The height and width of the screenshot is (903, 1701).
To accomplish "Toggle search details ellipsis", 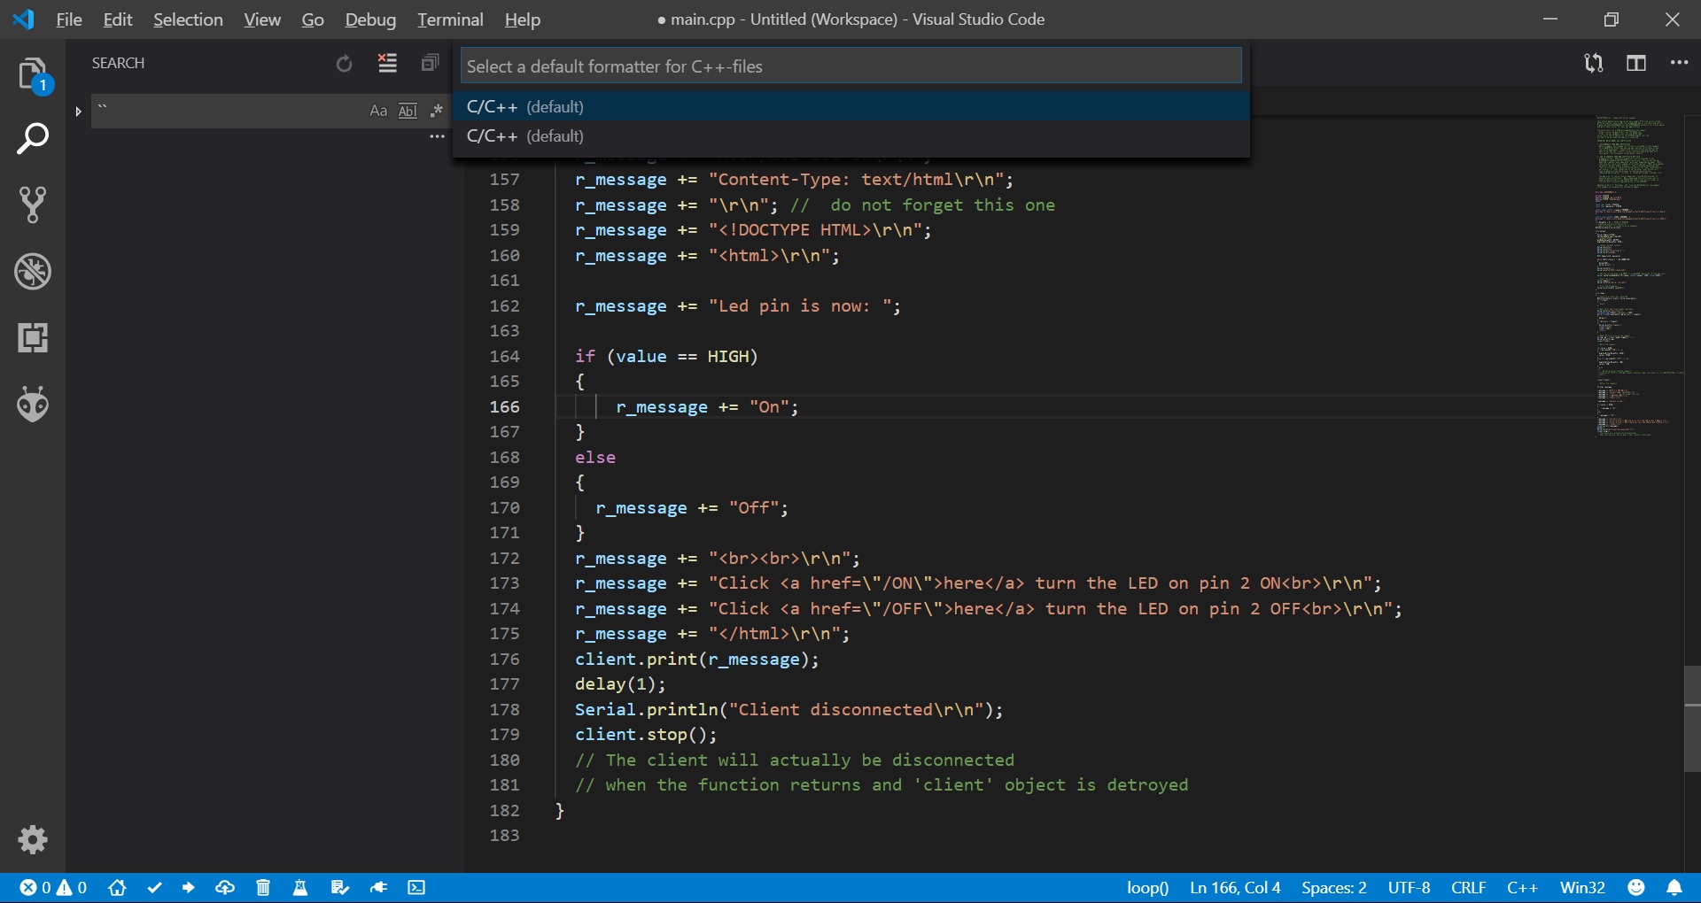I will click(437, 136).
